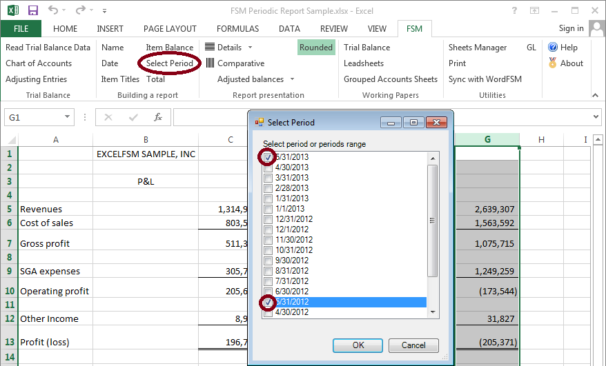Open the FILE tab
The height and width of the screenshot is (366, 606).
21,28
